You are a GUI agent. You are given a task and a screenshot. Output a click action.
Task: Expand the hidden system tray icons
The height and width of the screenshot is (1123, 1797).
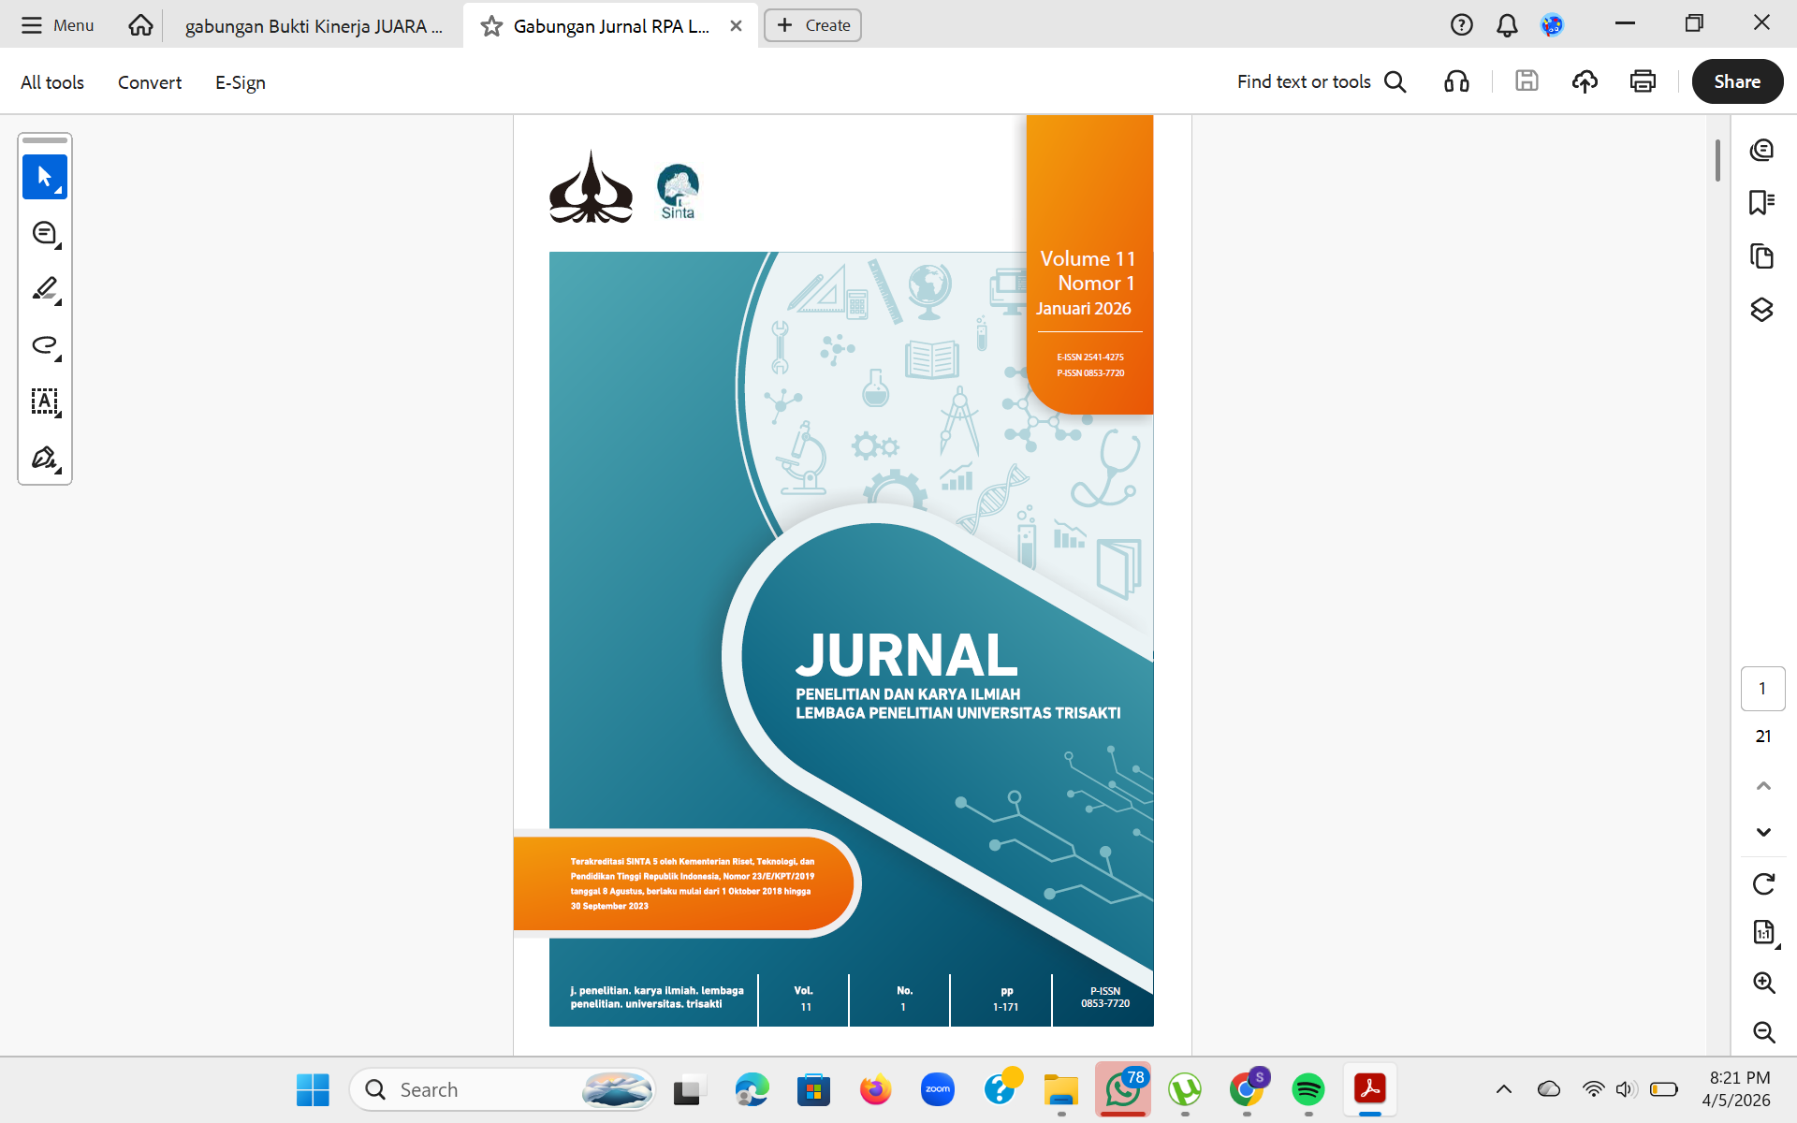click(x=1503, y=1089)
